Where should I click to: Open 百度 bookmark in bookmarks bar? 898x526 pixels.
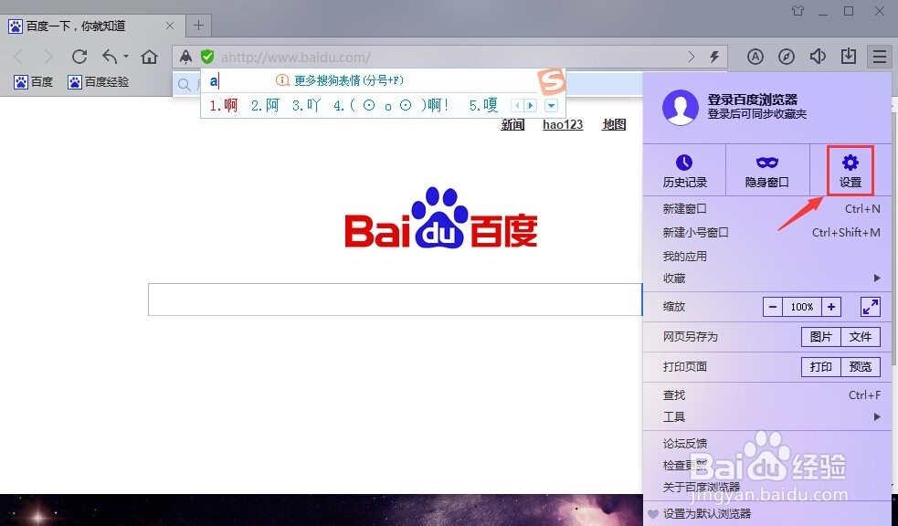click(x=33, y=82)
